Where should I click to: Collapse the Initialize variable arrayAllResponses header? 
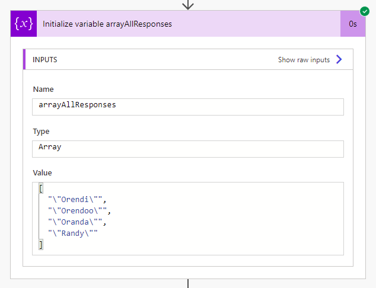pyautogui.click(x=178, y=24)
